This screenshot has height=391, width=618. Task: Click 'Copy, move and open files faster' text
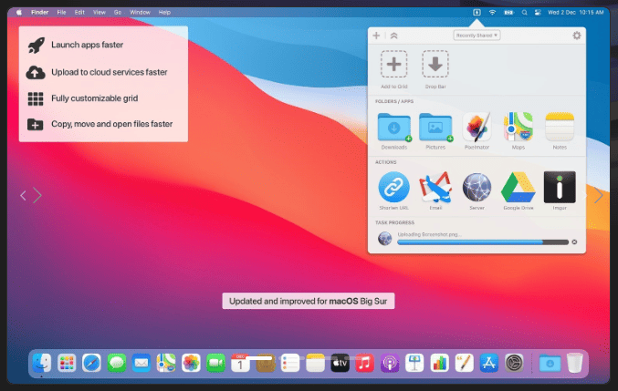click(x=112, y=124)
